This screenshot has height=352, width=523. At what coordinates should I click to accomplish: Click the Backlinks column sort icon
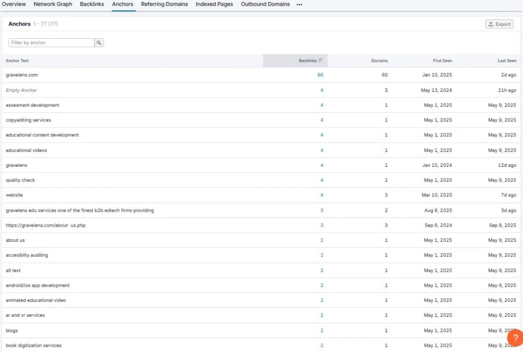click(321, 61)
